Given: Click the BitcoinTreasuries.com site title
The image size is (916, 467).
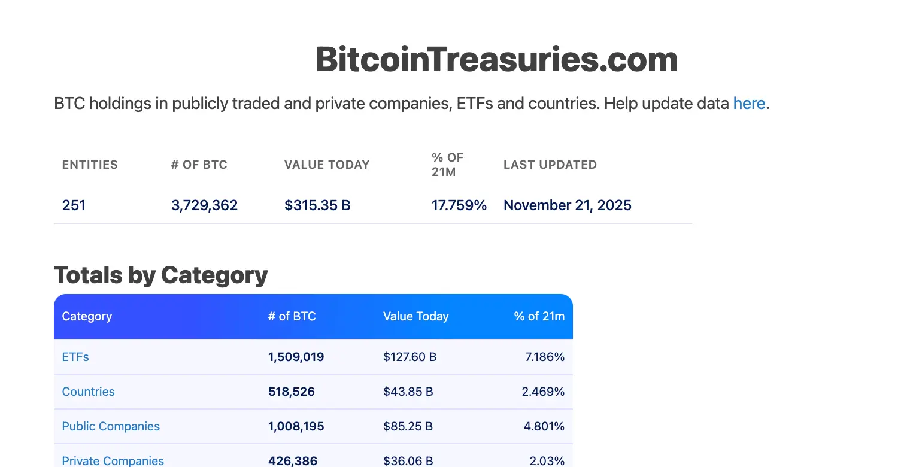Looking at the screenshot, I should pos(497,59).
